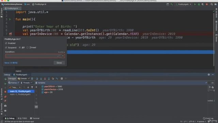Image resolution: width=218 pixels, height=123 pixels.
Task: Resume program in Debug side toolbar
Action: (x=5, y=84)
